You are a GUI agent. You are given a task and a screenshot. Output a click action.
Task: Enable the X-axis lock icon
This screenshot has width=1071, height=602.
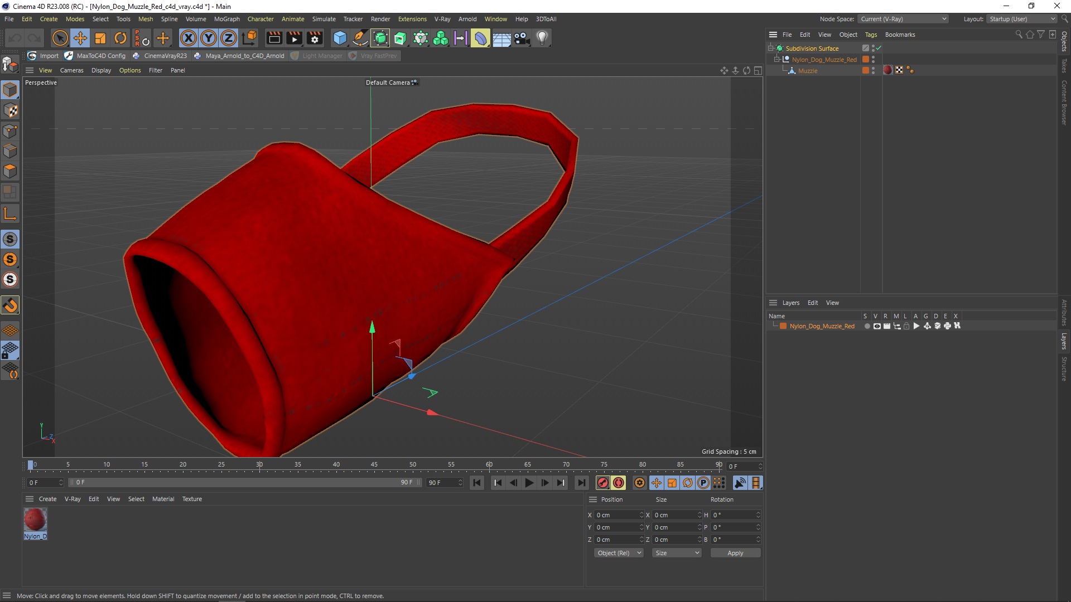click(x=189, y=38)
